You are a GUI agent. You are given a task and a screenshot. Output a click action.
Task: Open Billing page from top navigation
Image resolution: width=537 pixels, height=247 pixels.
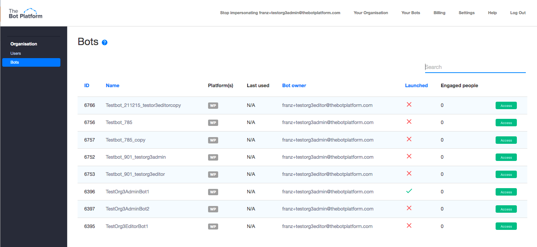[x=439, y=13]
